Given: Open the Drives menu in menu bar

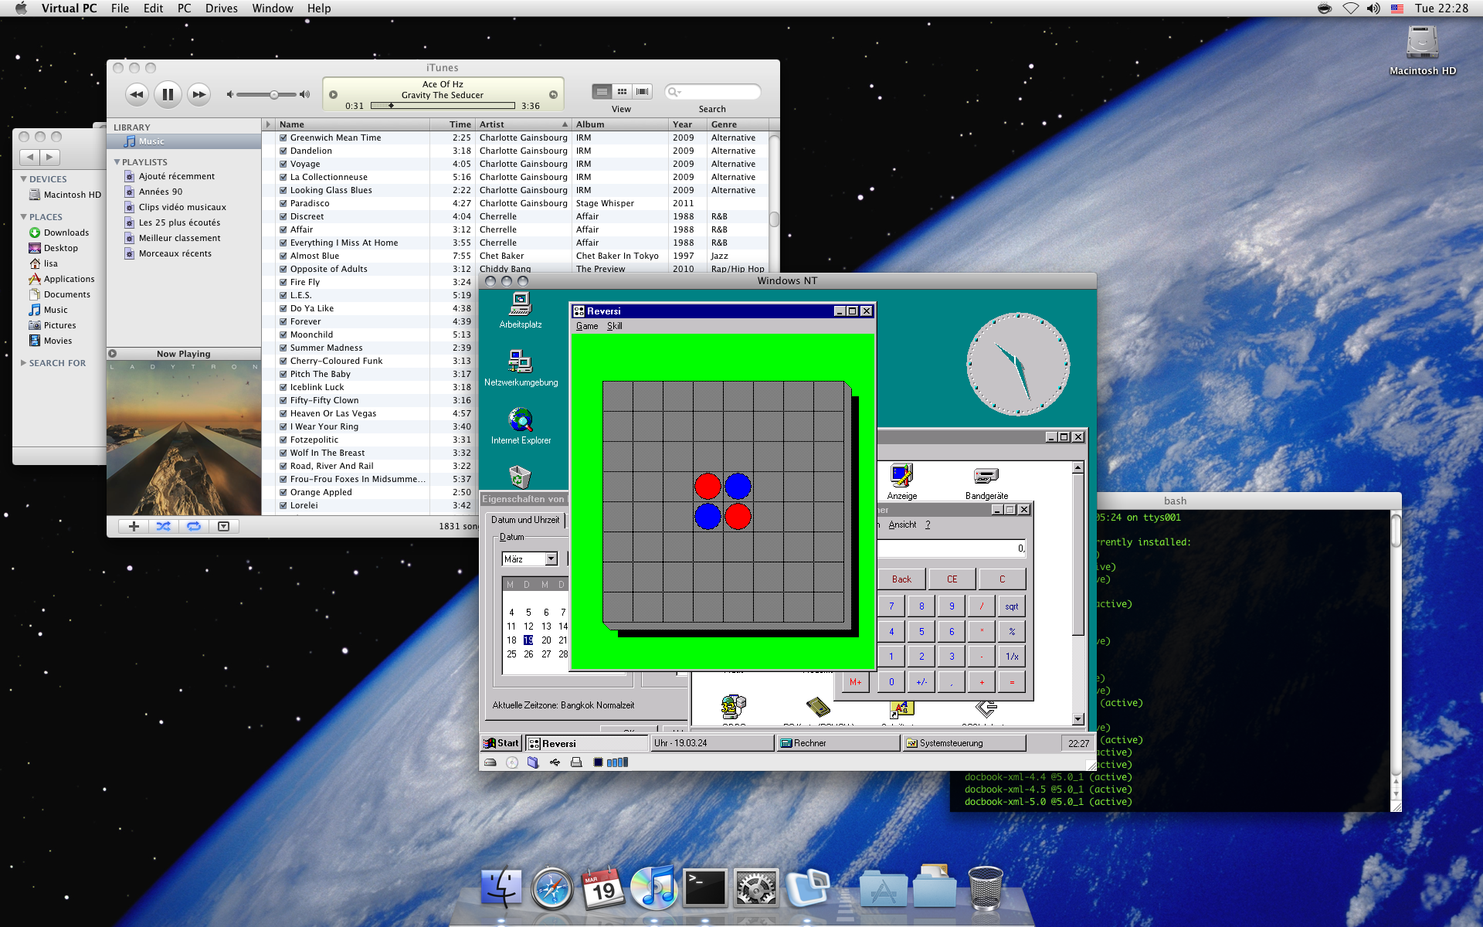Looking at the screenshot, I should [x=221, y=8].
